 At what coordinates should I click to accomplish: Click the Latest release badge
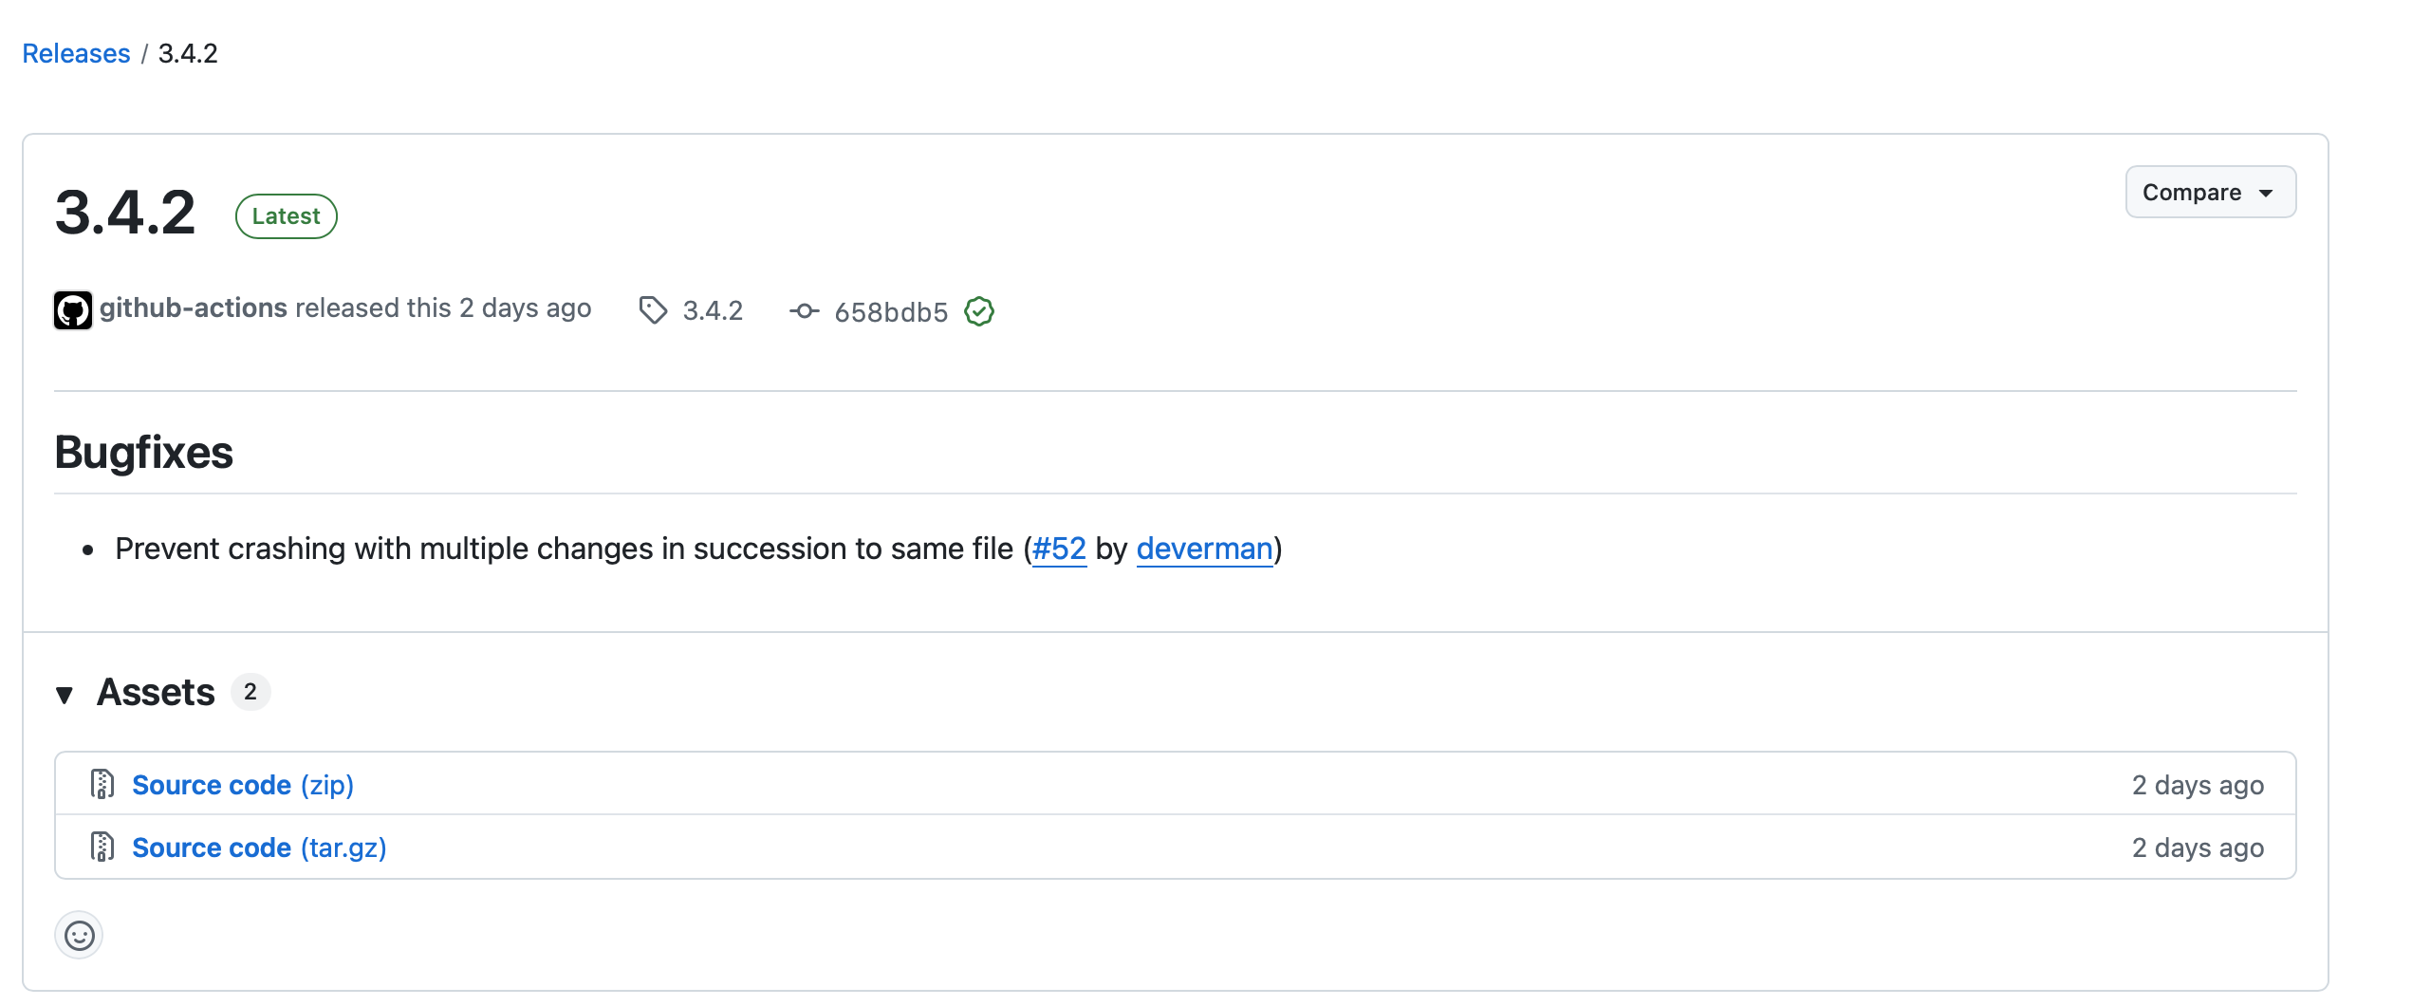click(x=287, y=216)
